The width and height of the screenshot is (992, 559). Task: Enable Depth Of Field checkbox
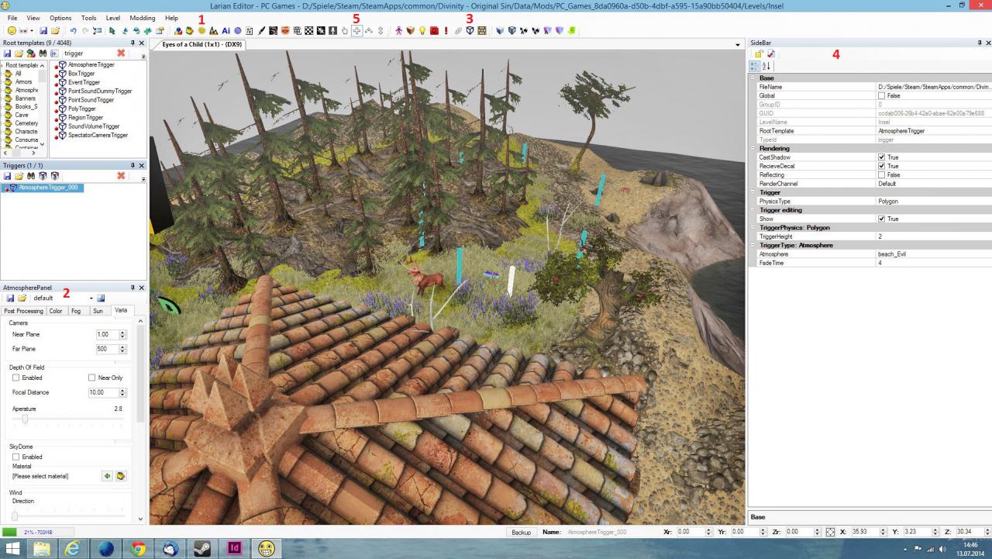[x=15, y=378]
